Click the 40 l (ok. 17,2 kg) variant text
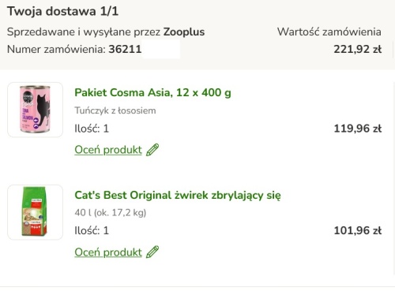Image resolution: width=395 pixels, height=295 pixels. point(111,212)
